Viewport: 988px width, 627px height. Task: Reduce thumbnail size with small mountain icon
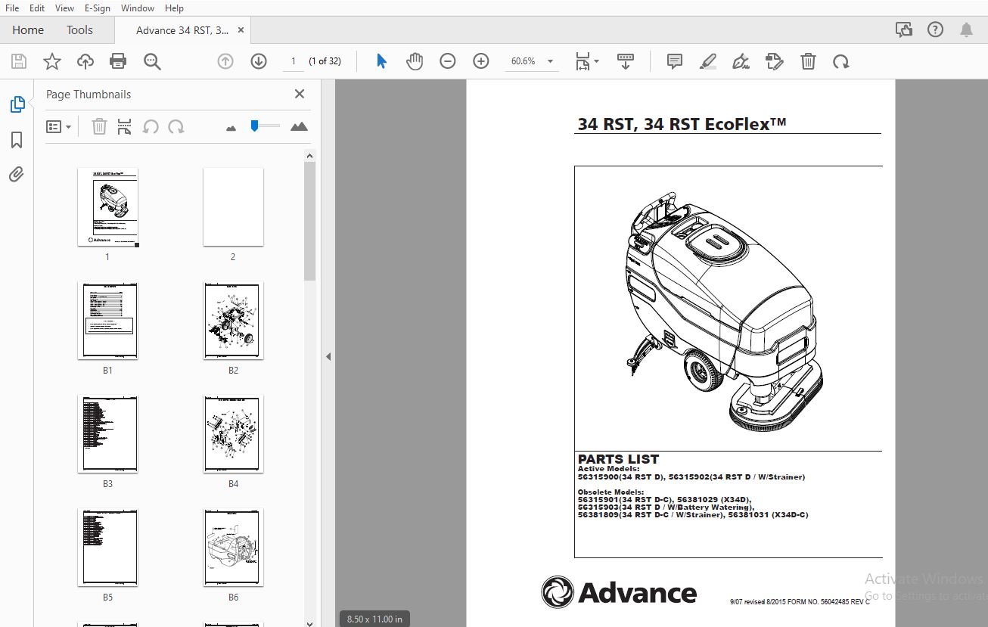point(231,128)
